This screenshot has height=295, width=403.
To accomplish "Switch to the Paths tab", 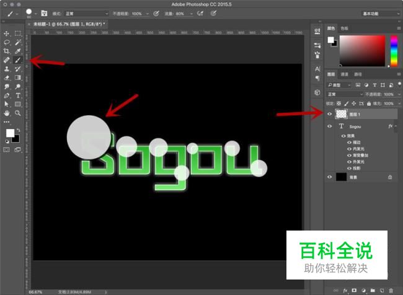I will click(x=358, y=74).
